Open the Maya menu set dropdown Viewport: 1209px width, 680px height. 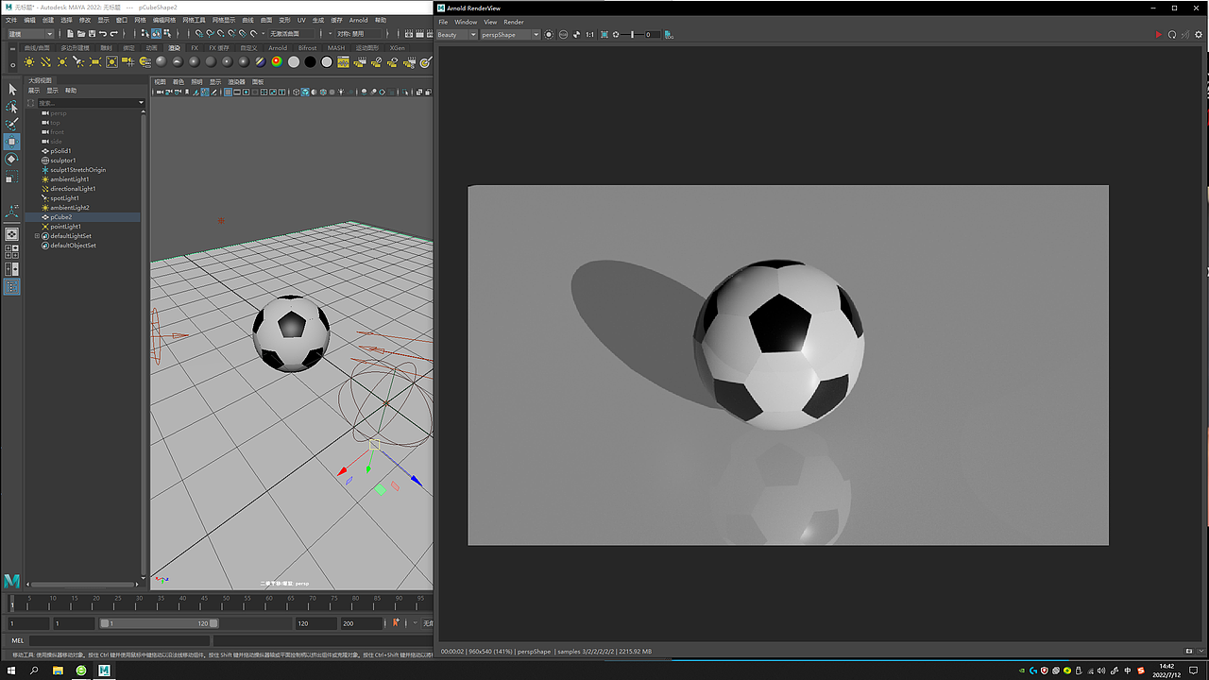[30, 34]
